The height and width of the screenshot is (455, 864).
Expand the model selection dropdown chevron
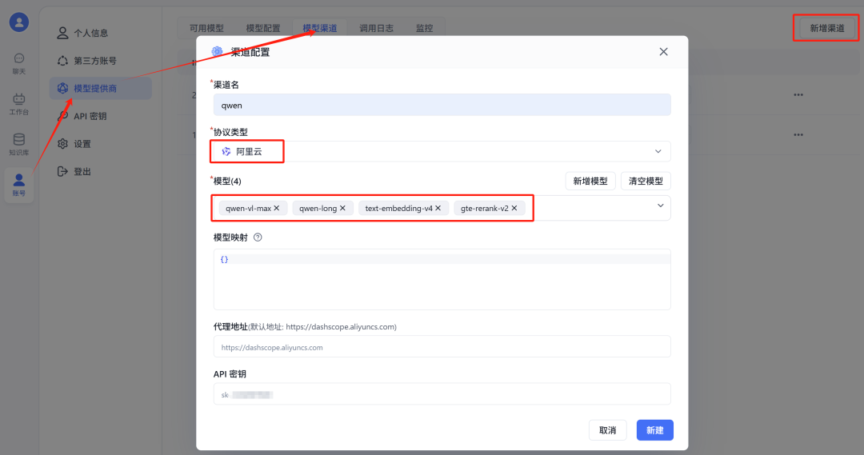[660, 206]
